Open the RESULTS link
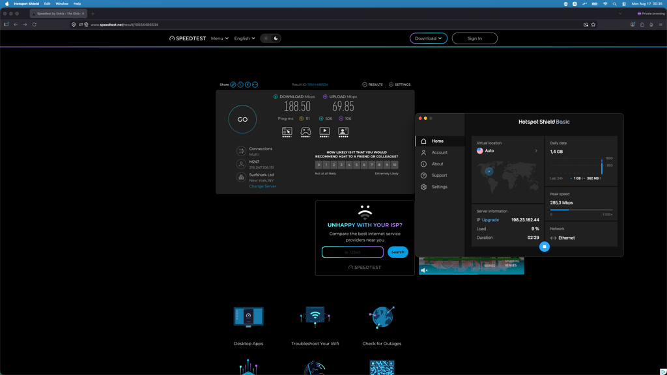Screen dimensions: 667x375 (x=372, y=85)
